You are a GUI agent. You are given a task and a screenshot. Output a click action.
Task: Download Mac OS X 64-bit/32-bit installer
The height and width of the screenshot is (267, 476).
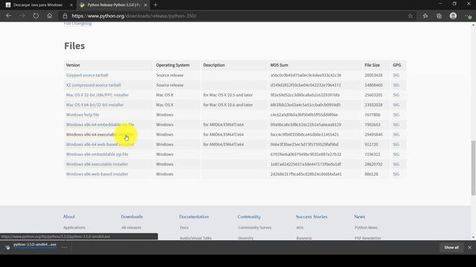94,105
